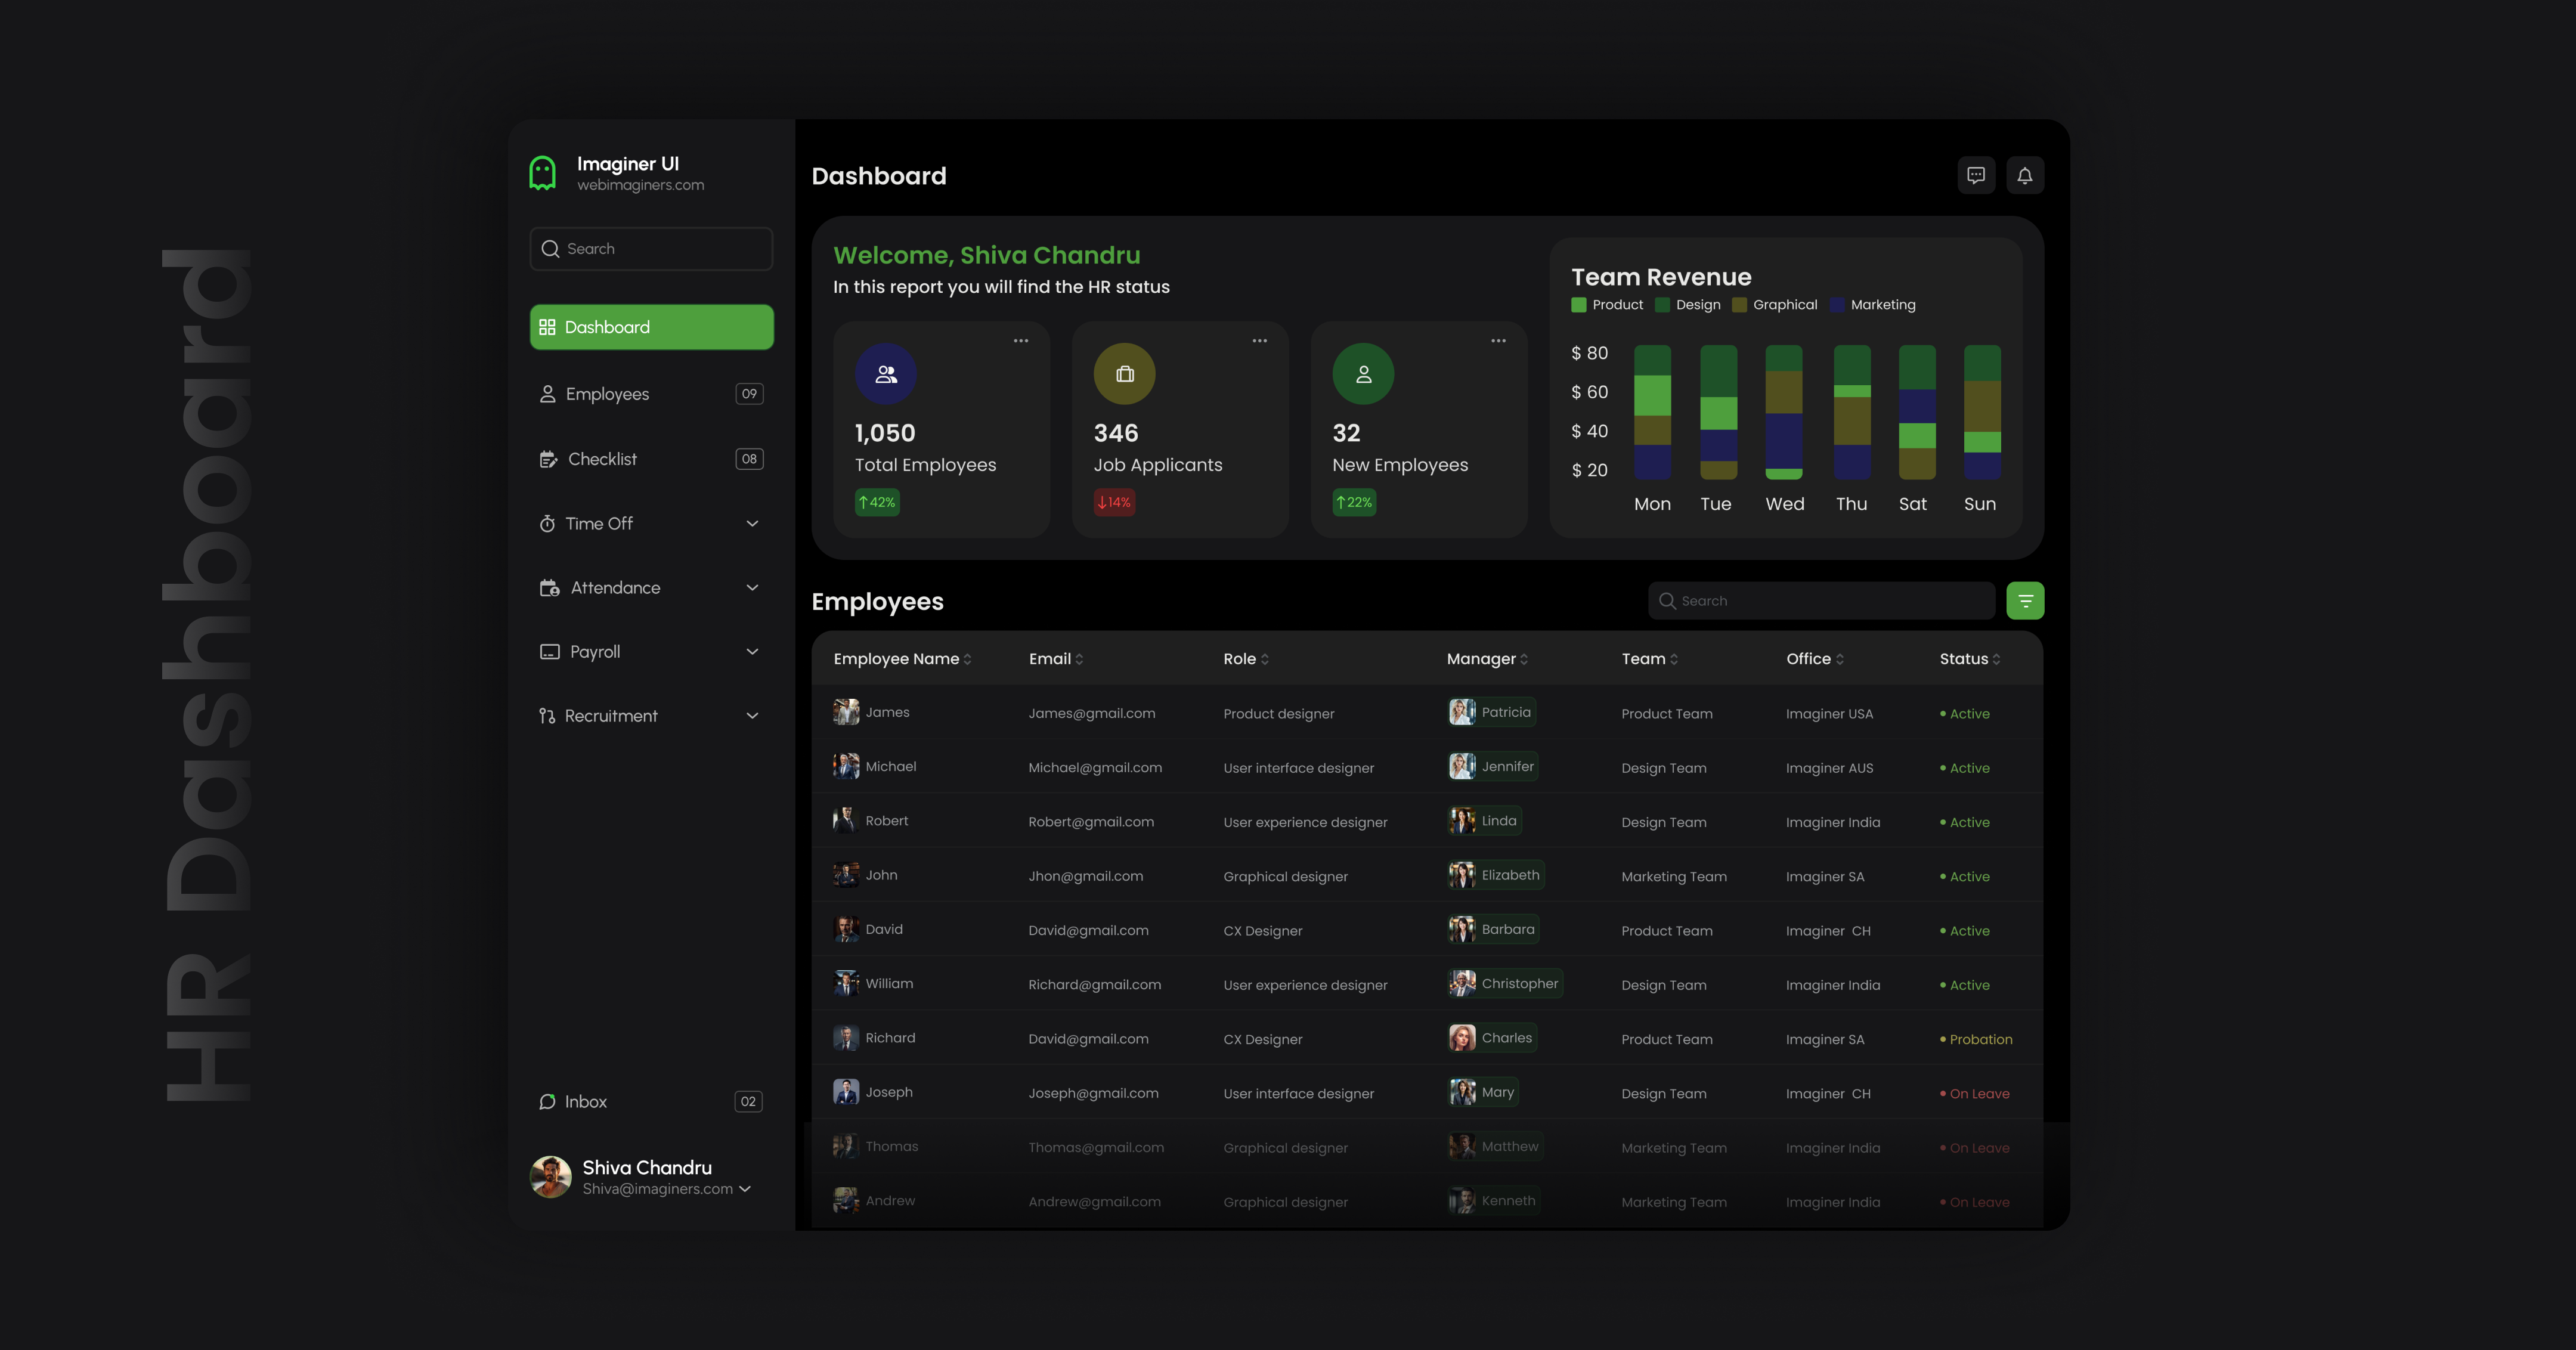
Task: Sort by the Status column arrows
Action: (1997, 659)
